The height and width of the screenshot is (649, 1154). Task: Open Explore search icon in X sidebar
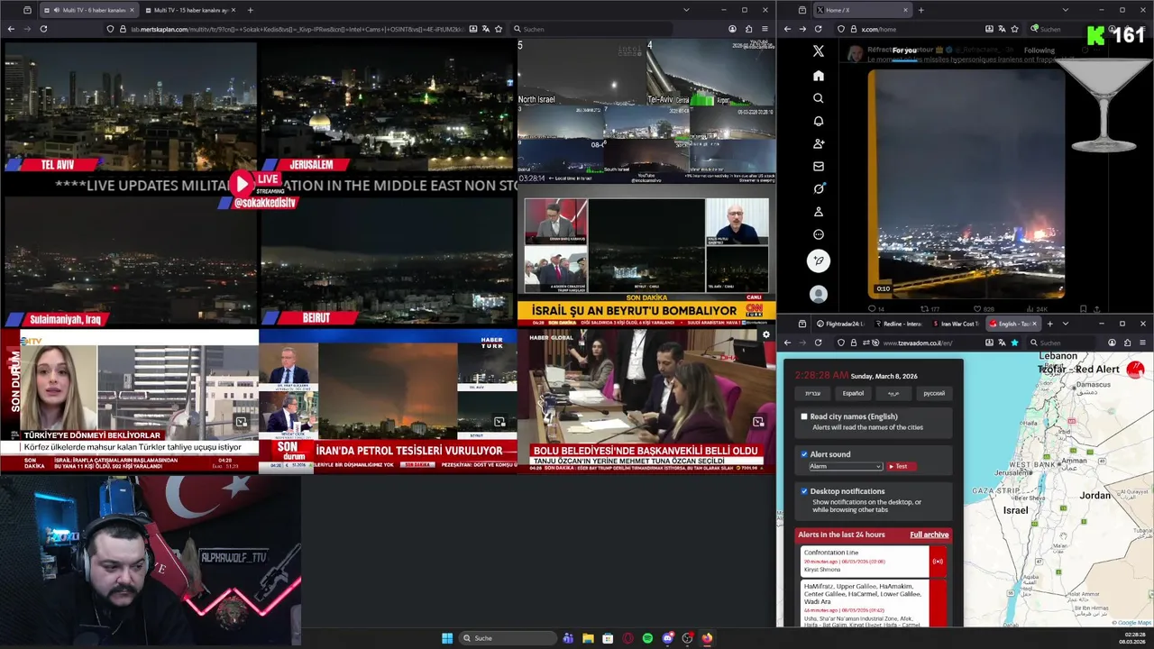818,98
